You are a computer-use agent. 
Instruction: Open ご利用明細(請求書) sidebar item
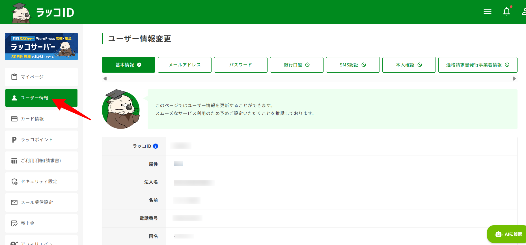pyautogui.click(x=41, y=161)
